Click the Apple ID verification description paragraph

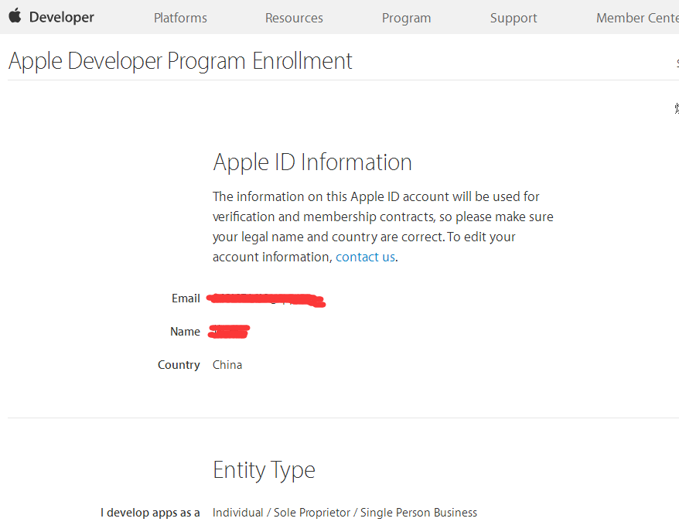[x=383, y=227]
